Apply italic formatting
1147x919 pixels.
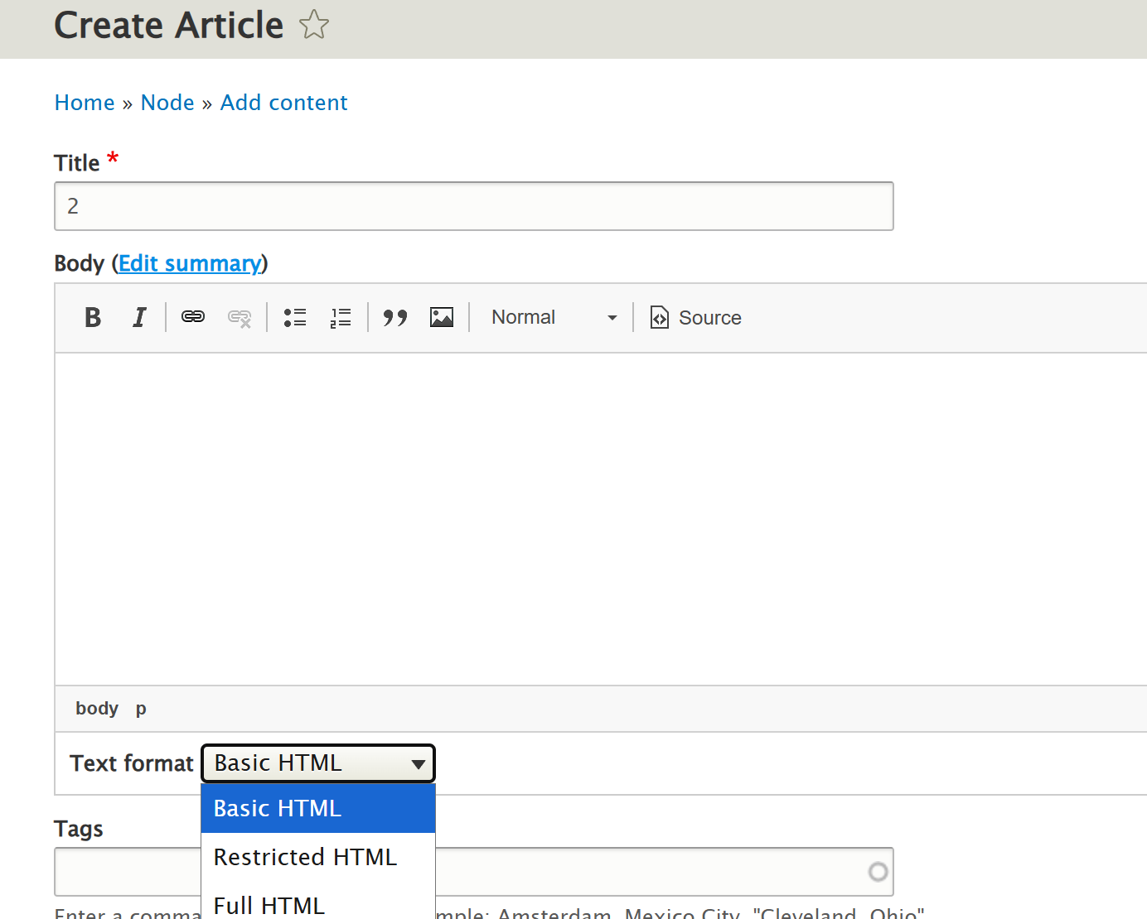pyautogui.click(x=139, y=317)
